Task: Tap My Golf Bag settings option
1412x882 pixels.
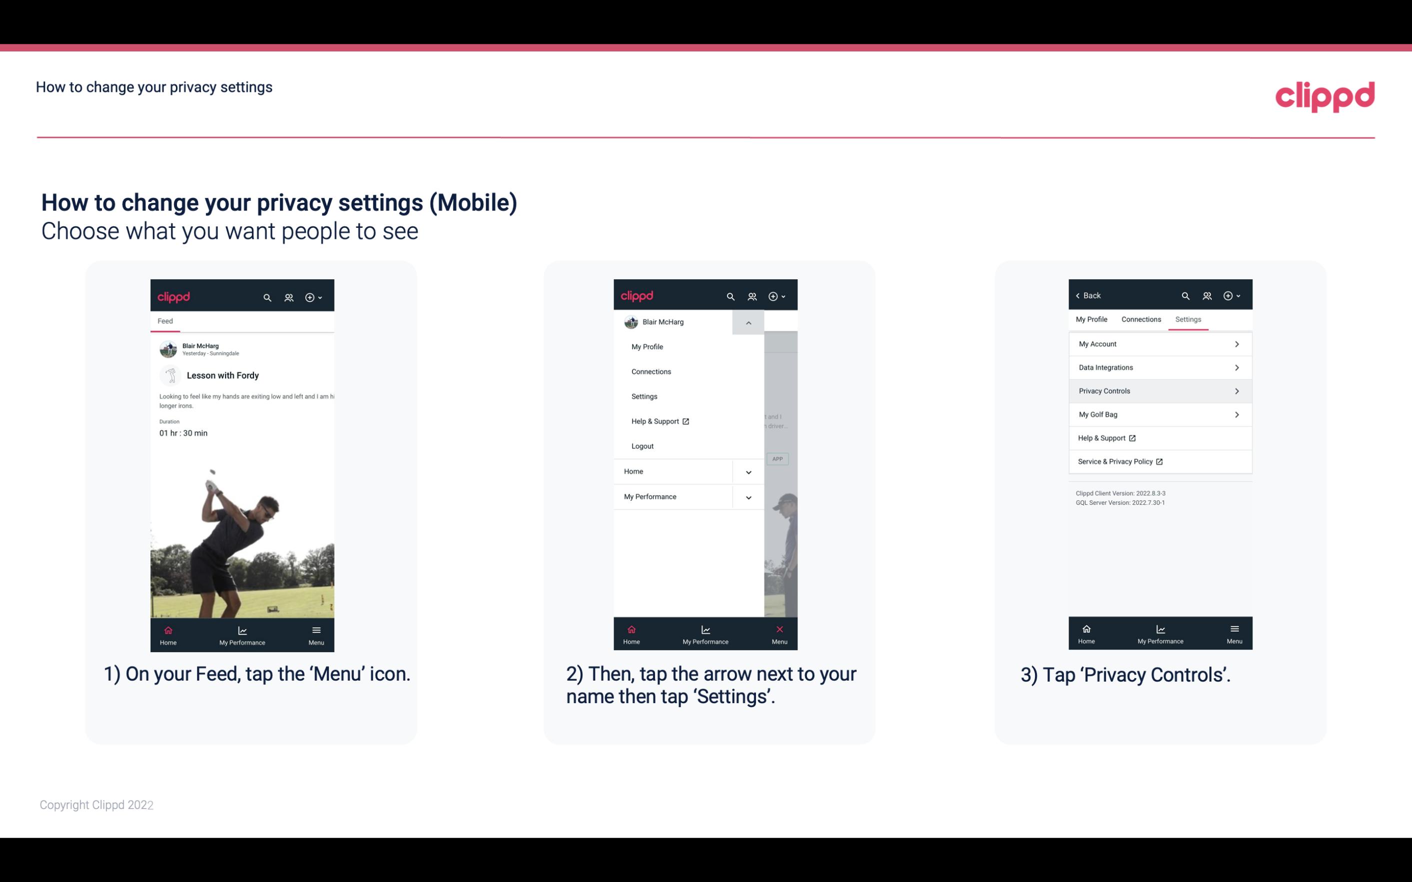Action: (x=1159, y=414)
